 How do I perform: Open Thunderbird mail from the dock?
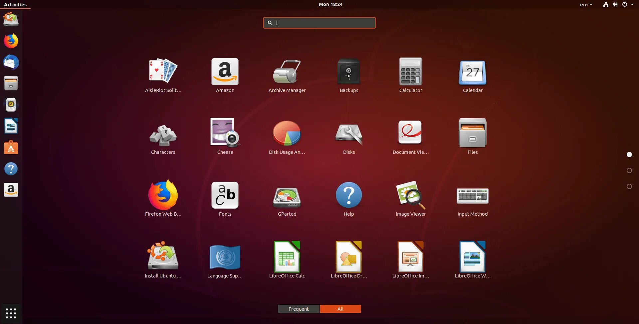pos(11,62)
